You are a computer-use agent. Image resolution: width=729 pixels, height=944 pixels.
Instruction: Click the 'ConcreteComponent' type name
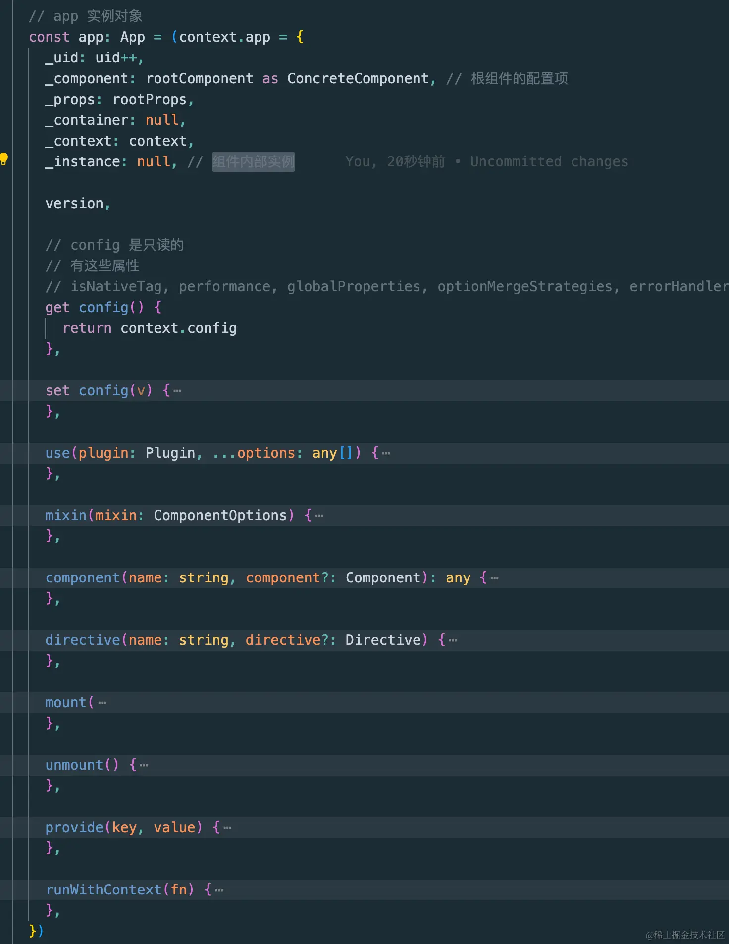coord(358,79)
